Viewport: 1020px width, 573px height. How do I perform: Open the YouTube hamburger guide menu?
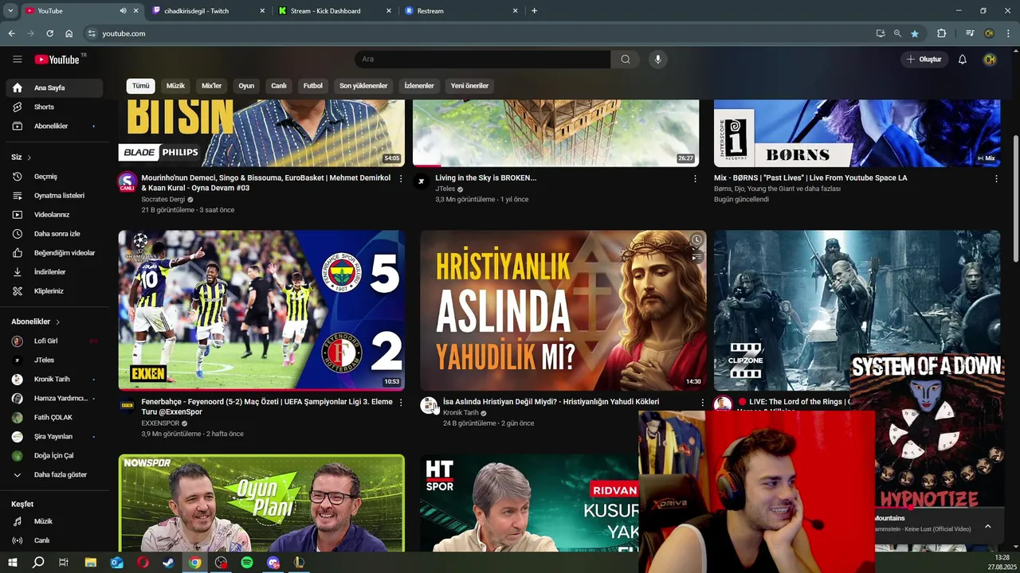(x=17, y=59)
